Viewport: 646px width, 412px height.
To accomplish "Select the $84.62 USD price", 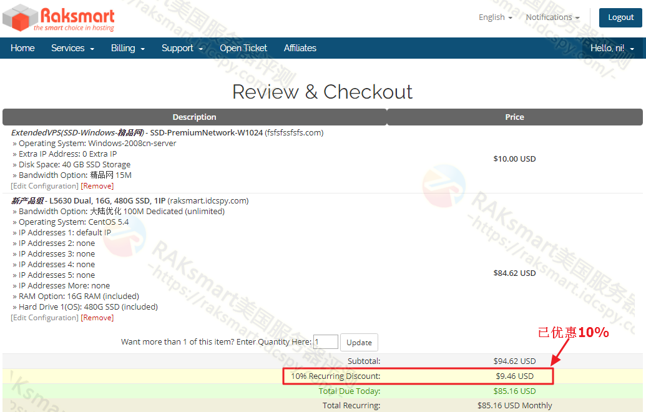I will [514, 273].
